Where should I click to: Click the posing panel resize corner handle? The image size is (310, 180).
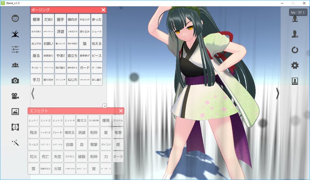(x=104, y=106)
